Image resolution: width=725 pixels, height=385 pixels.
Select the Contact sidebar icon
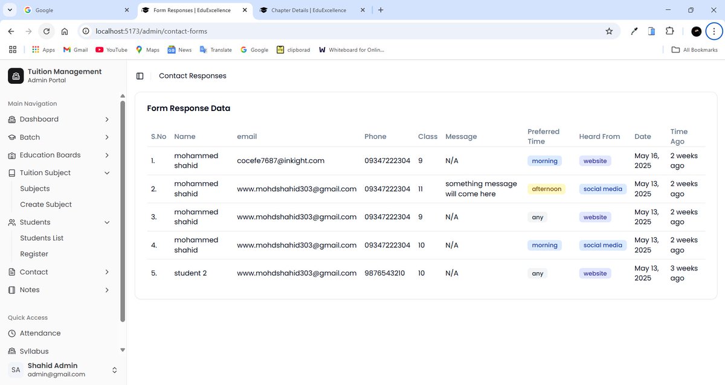(11, 272)
